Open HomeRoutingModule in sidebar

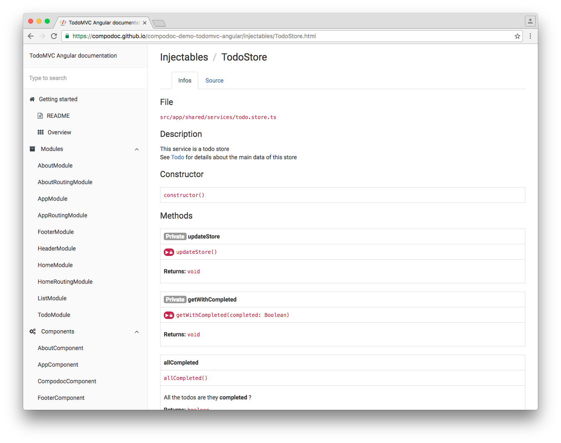point(65,282)
